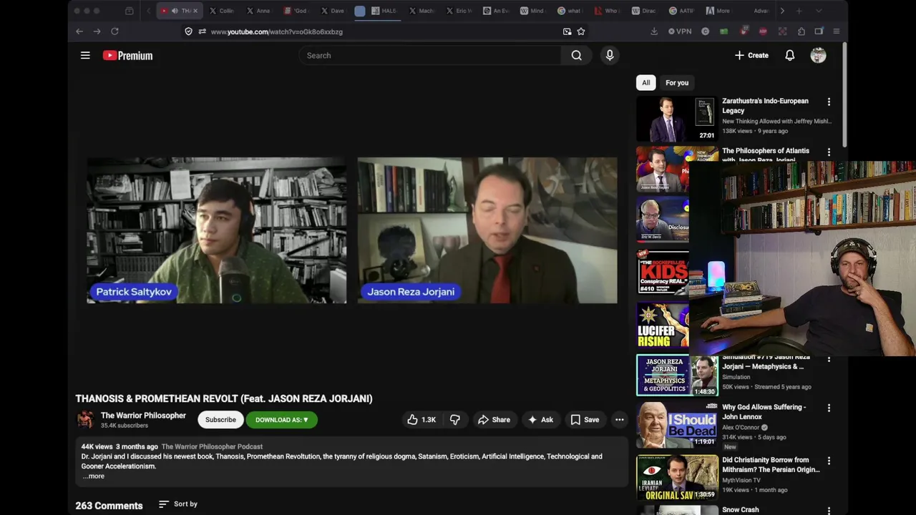916x515 pixels.
Task: Open options for Snow Crash video
Action: point(829,511)
